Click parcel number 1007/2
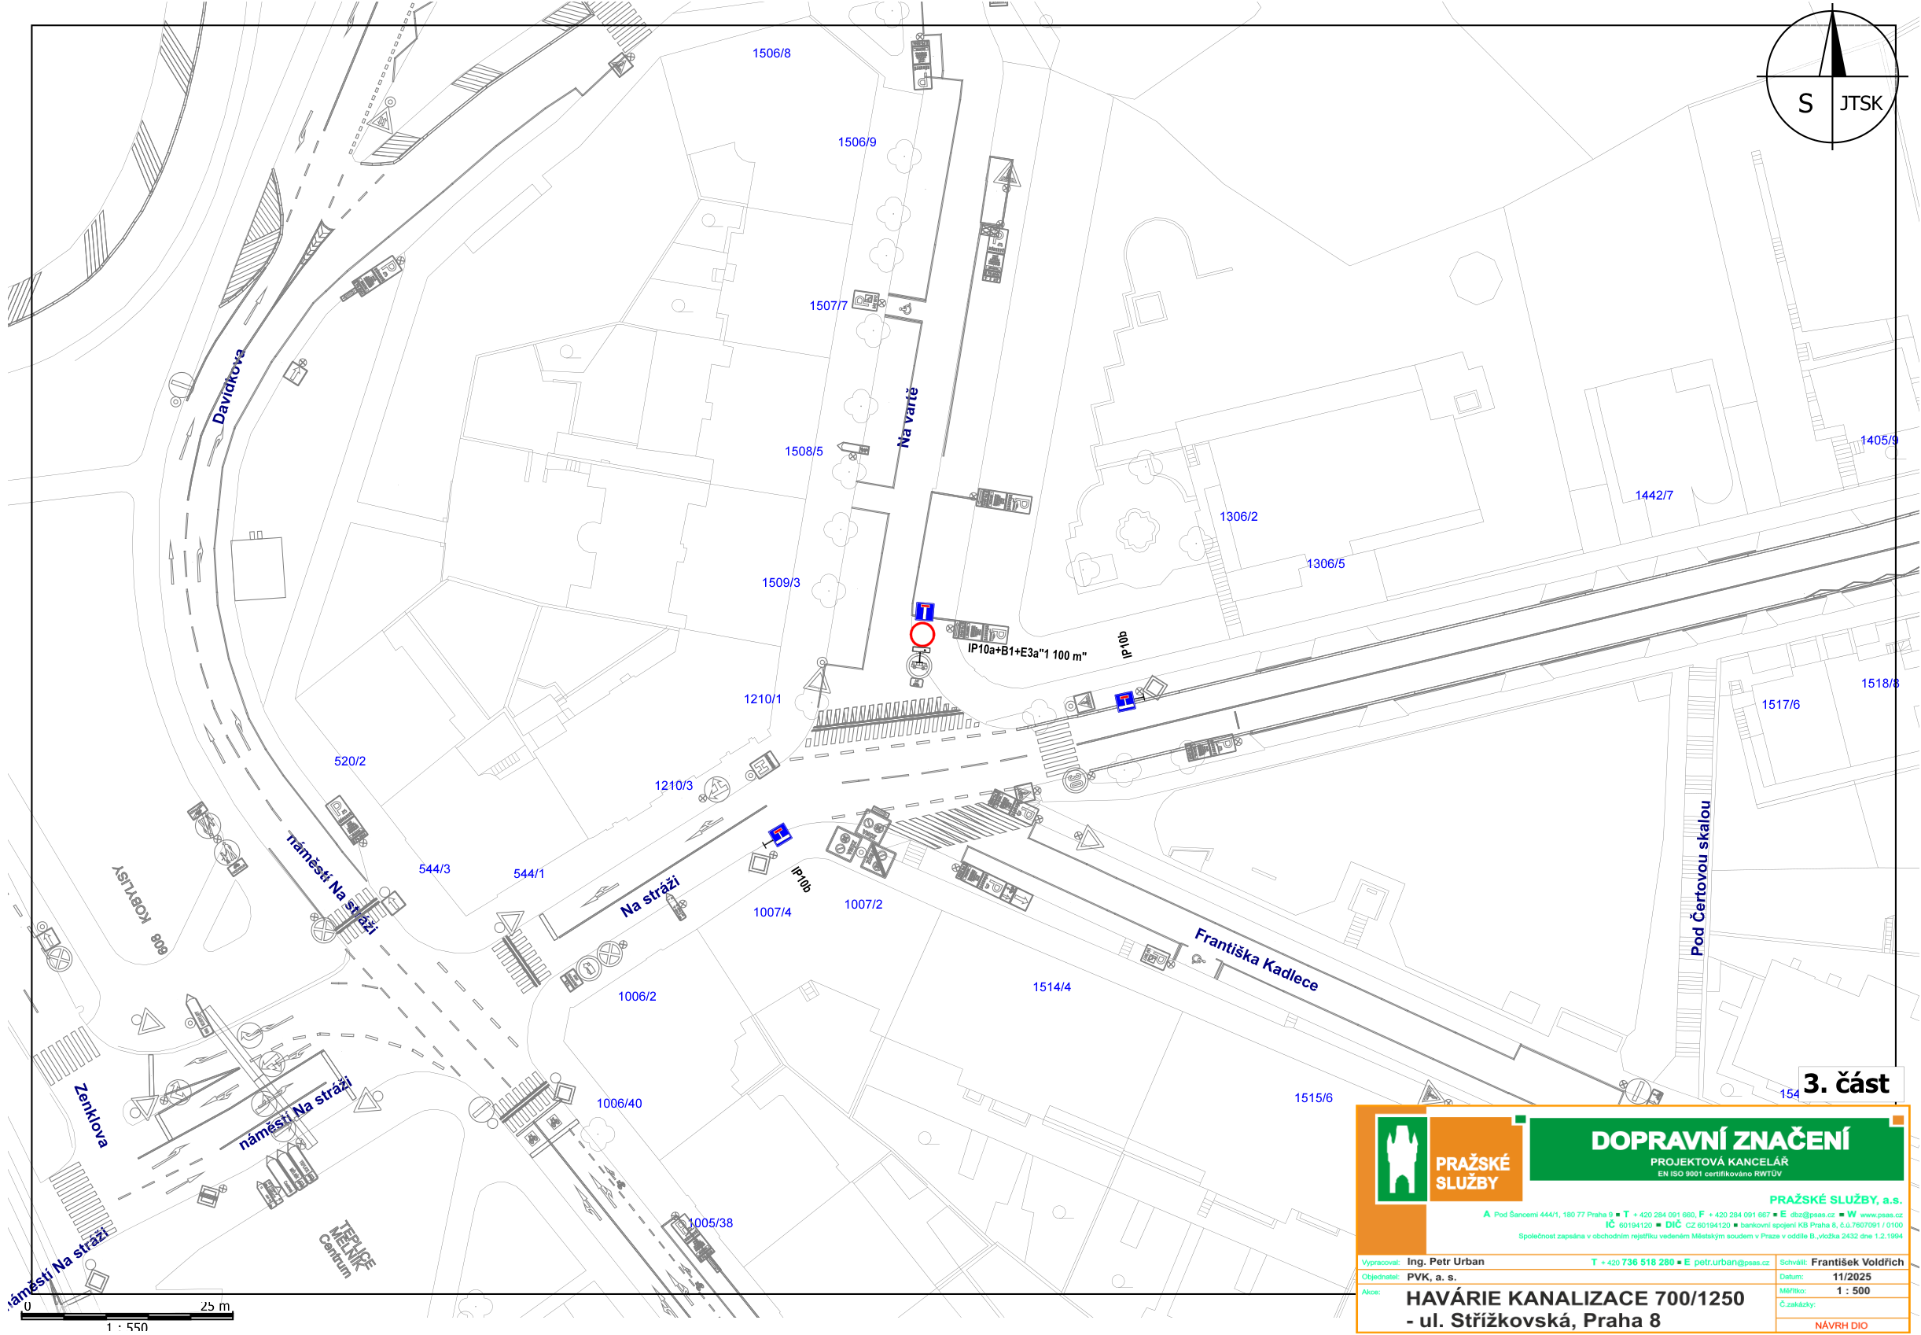Viewport: 1921px width, 1335px height. pos(863,905)
